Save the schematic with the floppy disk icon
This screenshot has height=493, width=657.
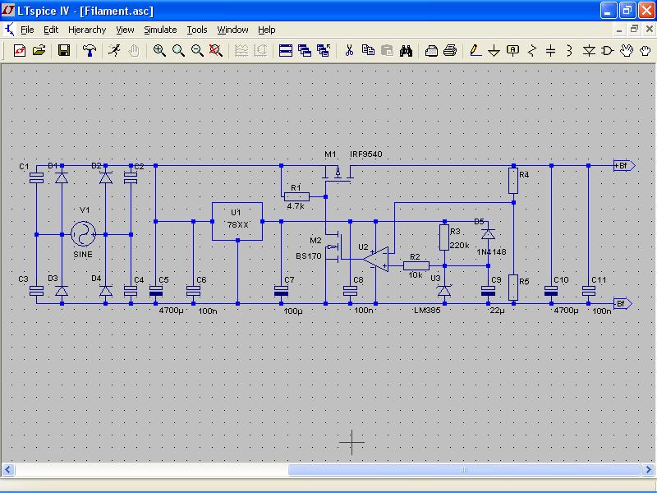pos(64,51)
